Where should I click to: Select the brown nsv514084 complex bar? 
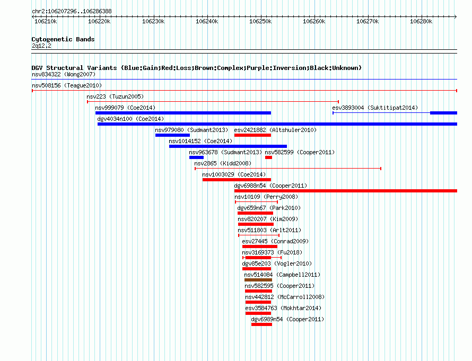pyautogui.click(x=258, y=280)
